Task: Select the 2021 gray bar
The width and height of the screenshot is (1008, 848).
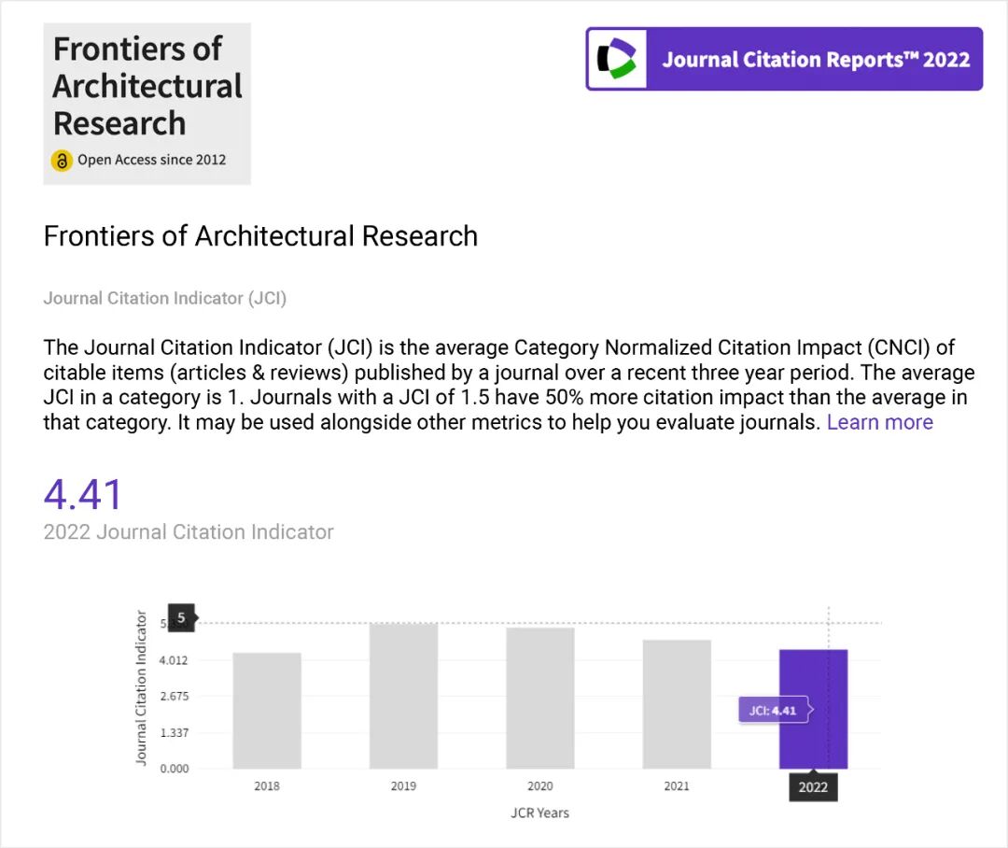Action: click(677, 704)
